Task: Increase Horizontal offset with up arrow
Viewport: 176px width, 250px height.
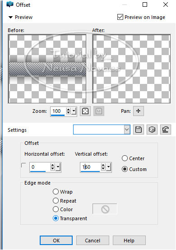Action: click(x=53, y=165)
